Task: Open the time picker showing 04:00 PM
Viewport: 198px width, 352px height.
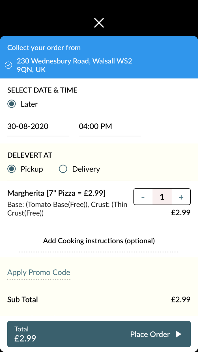Action: 110,126
